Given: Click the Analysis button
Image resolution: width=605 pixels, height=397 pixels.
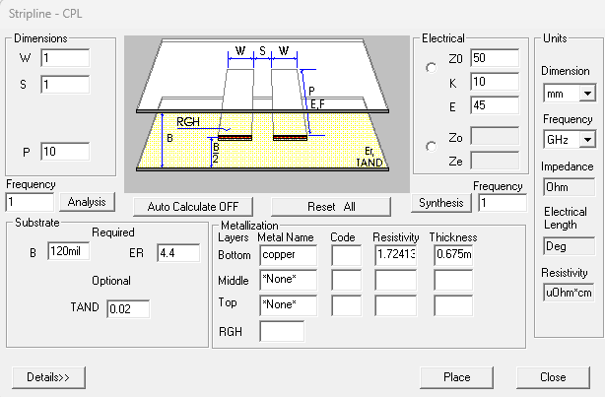Looking at the screenshot, I should [87, 202].
